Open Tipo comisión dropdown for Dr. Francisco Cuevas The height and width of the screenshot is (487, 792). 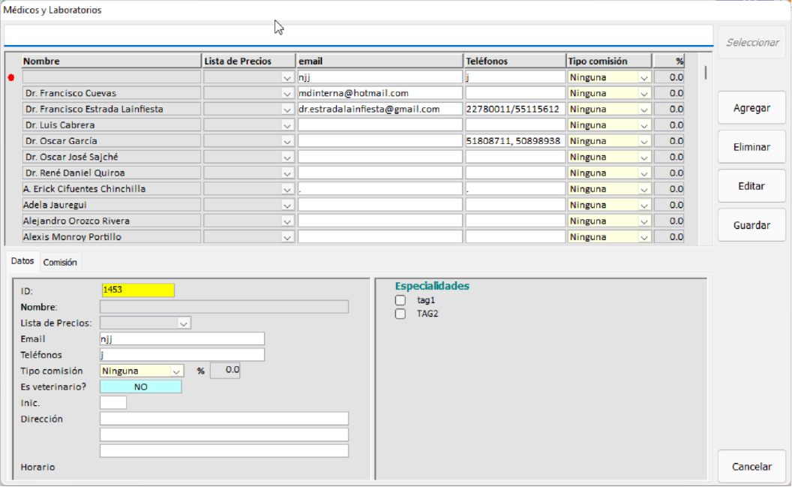644,93
